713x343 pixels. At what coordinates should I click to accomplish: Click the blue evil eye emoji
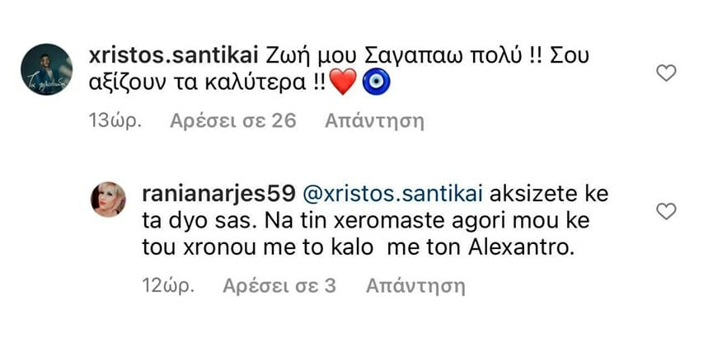(x=376, y=84)
